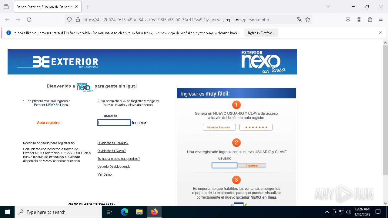The height and width of the screenshot is (218, 388).
Task: Click scrollbar down arrow
Action: pos(385,203)
